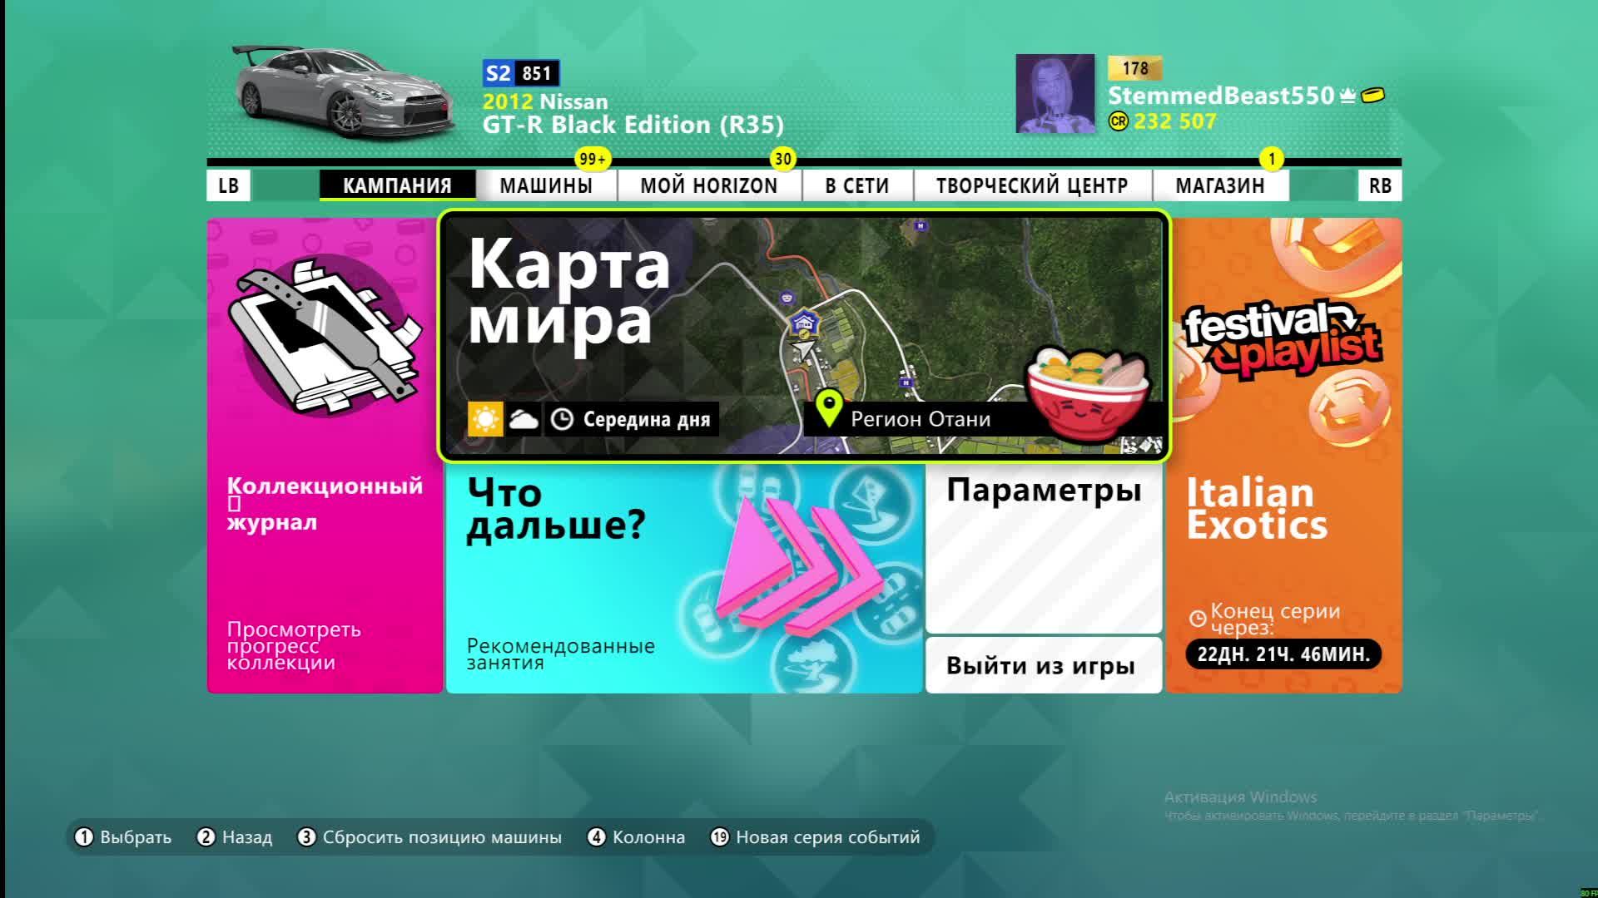Click the yellow ring icon beside the username
Screen dimensions: 1598x898
click(x=1373, y=96)
